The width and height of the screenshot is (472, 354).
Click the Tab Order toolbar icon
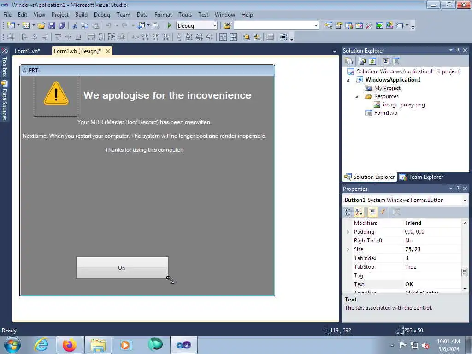click(283, 37)
